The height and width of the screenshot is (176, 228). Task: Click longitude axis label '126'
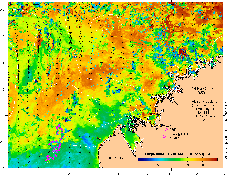point(197,174)
